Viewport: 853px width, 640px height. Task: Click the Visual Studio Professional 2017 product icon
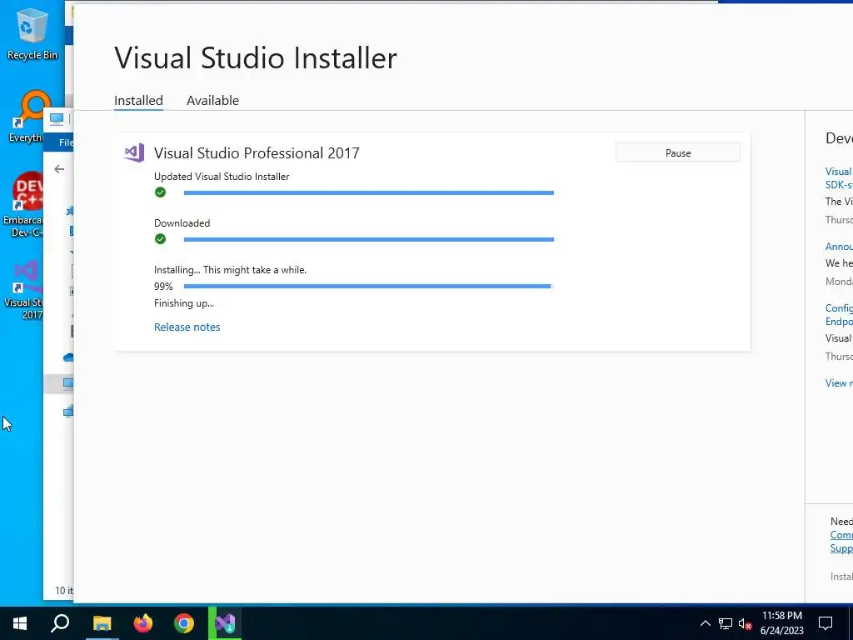(134, 153)
